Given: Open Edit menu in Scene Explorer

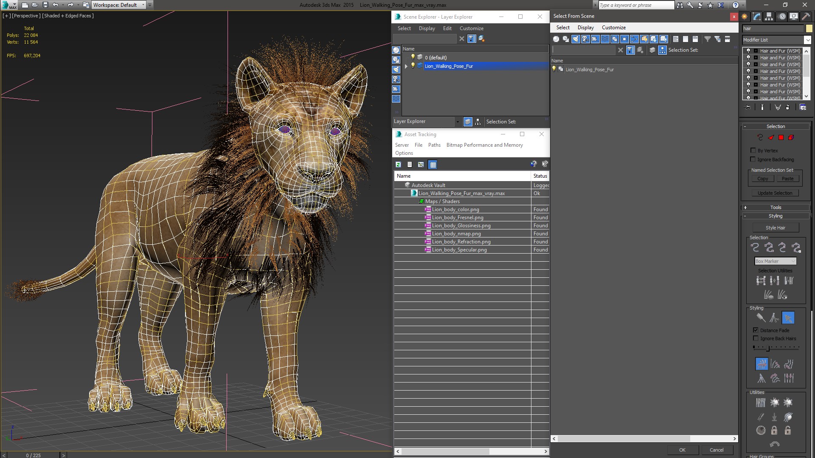Looking at the screenshot, I should [447, 28].
